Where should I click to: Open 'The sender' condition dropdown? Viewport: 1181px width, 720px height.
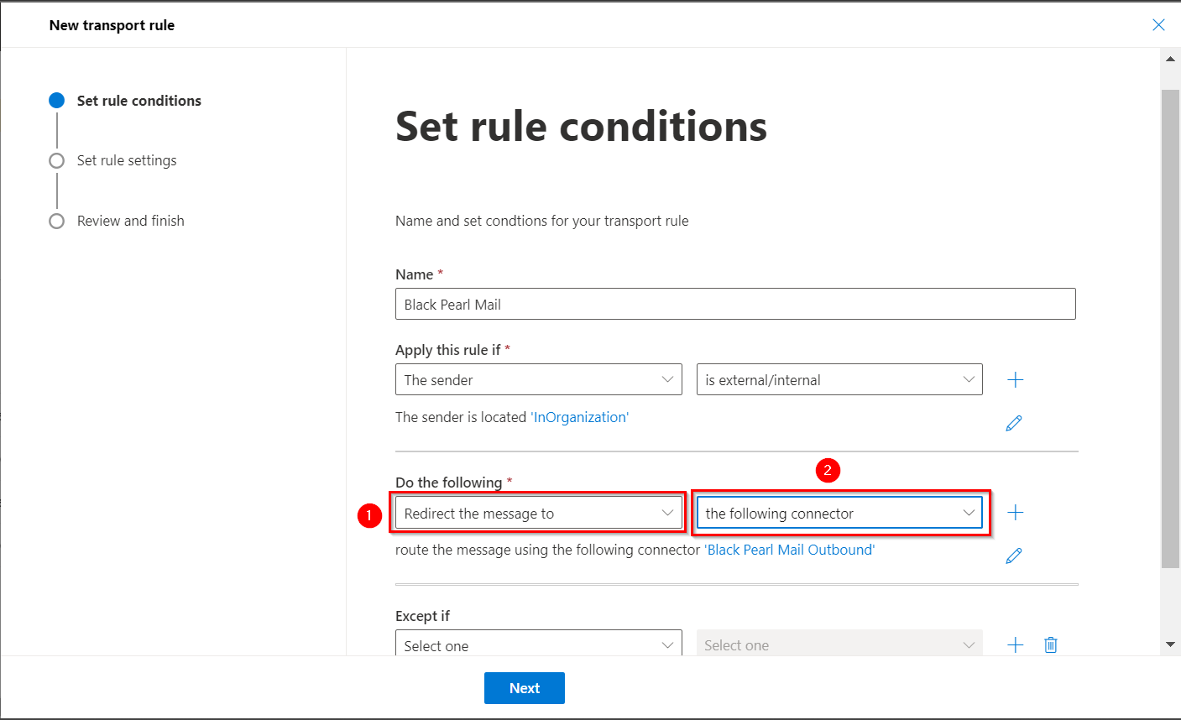click(x=538, y=379)
